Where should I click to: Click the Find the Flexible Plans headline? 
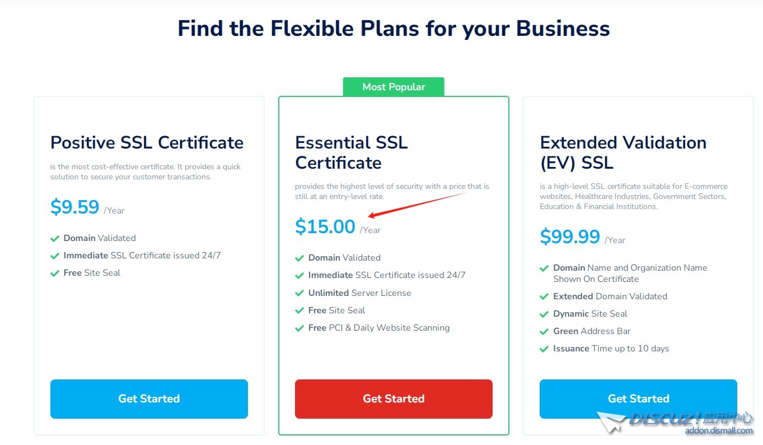(x=394, y=28)
